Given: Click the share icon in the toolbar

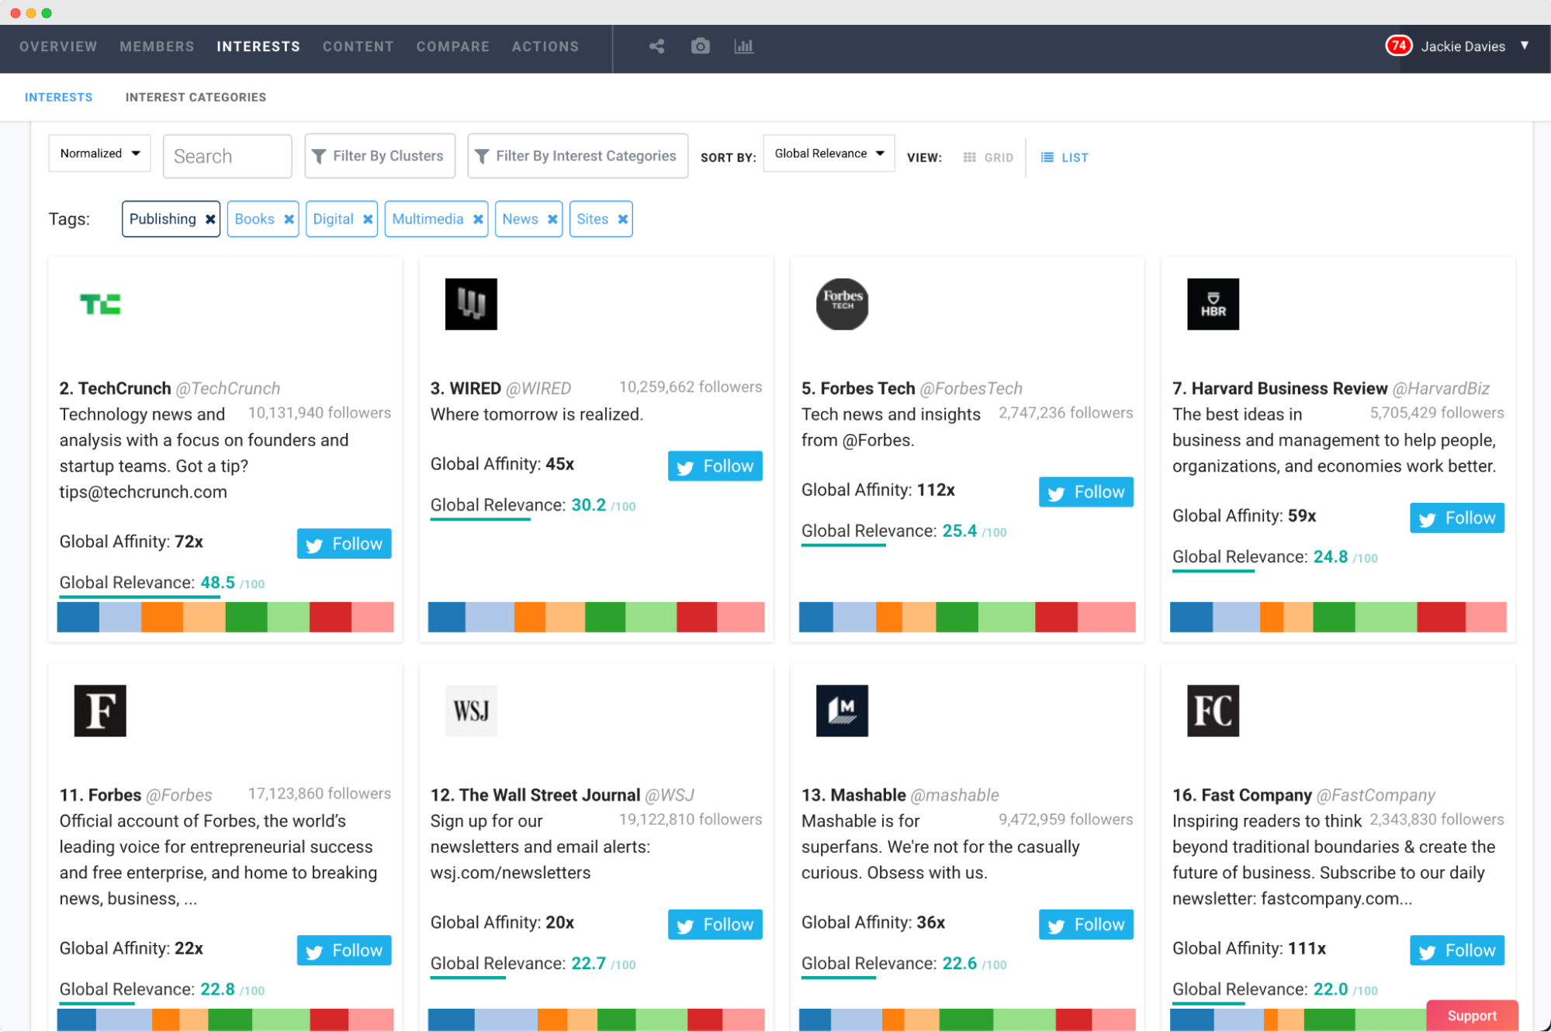Looking at the screenshot, I should (656, 46).
